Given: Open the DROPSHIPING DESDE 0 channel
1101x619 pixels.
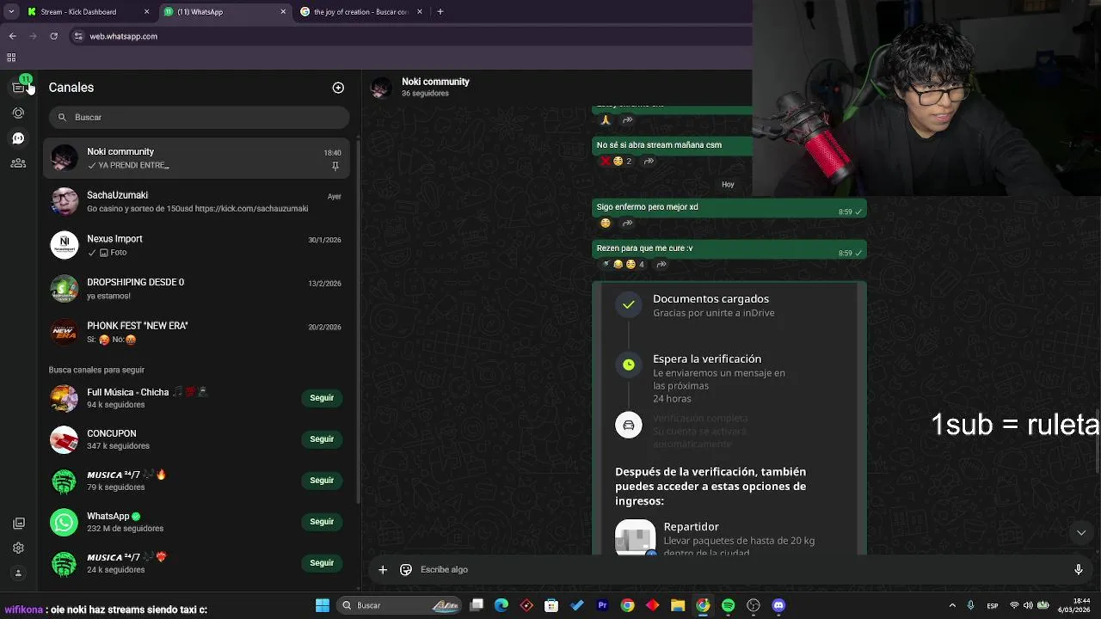Looking at the screenshot, I should point(197,289).
